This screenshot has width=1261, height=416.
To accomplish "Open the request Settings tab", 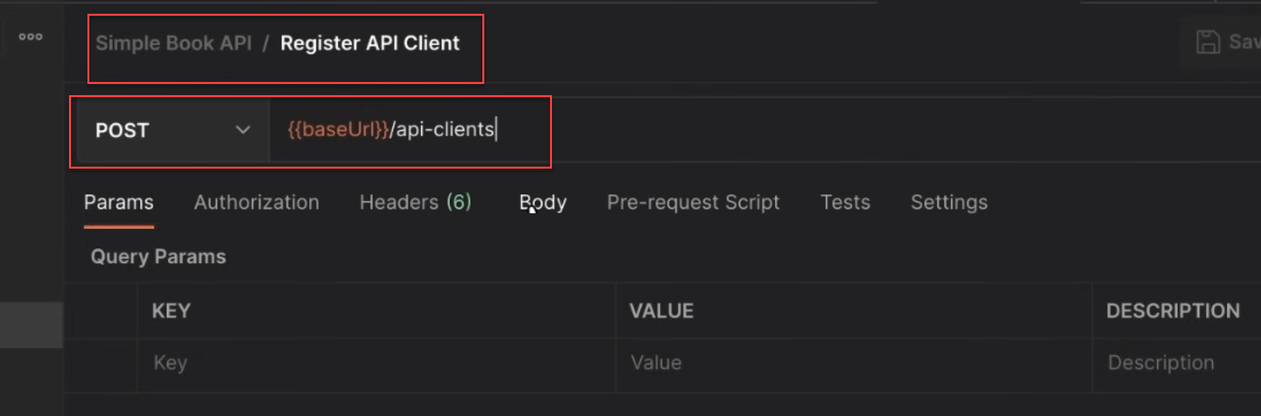I will point(948,202).
